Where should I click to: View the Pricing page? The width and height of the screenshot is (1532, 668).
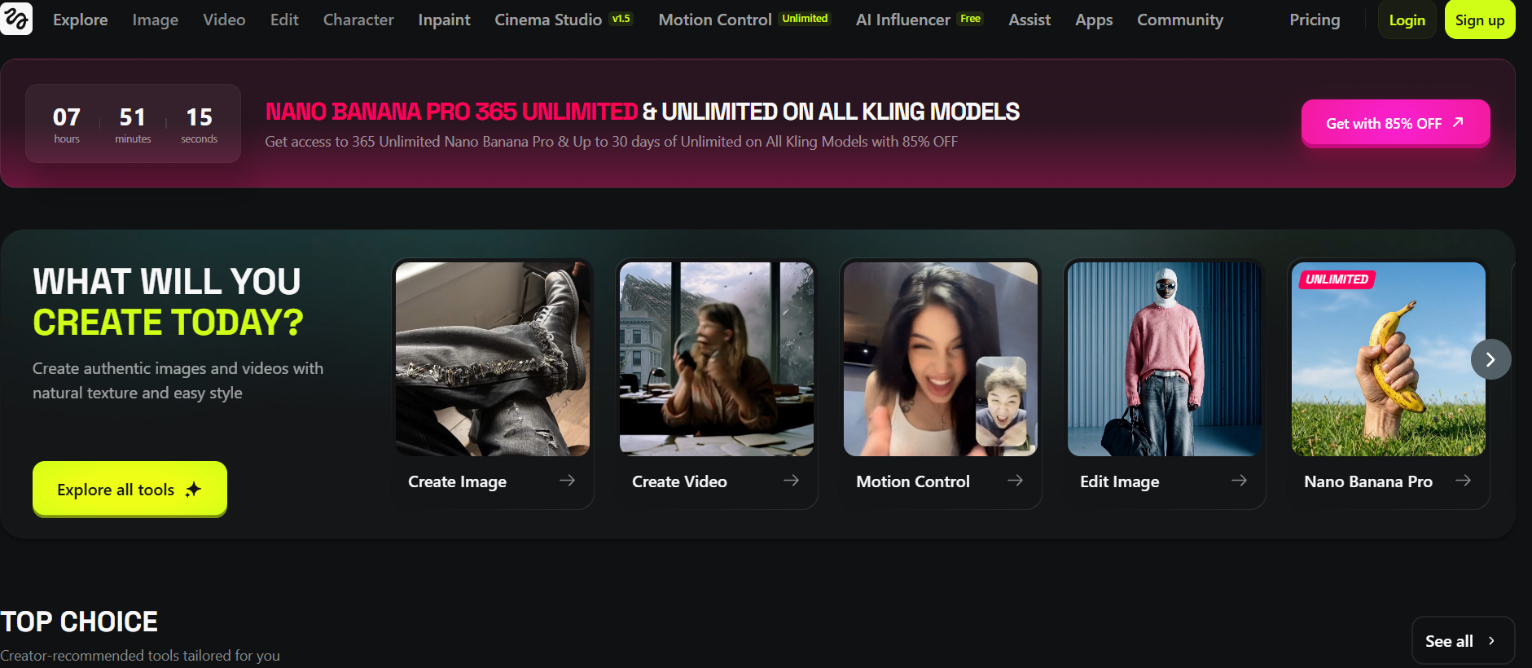coord(1315,20)
